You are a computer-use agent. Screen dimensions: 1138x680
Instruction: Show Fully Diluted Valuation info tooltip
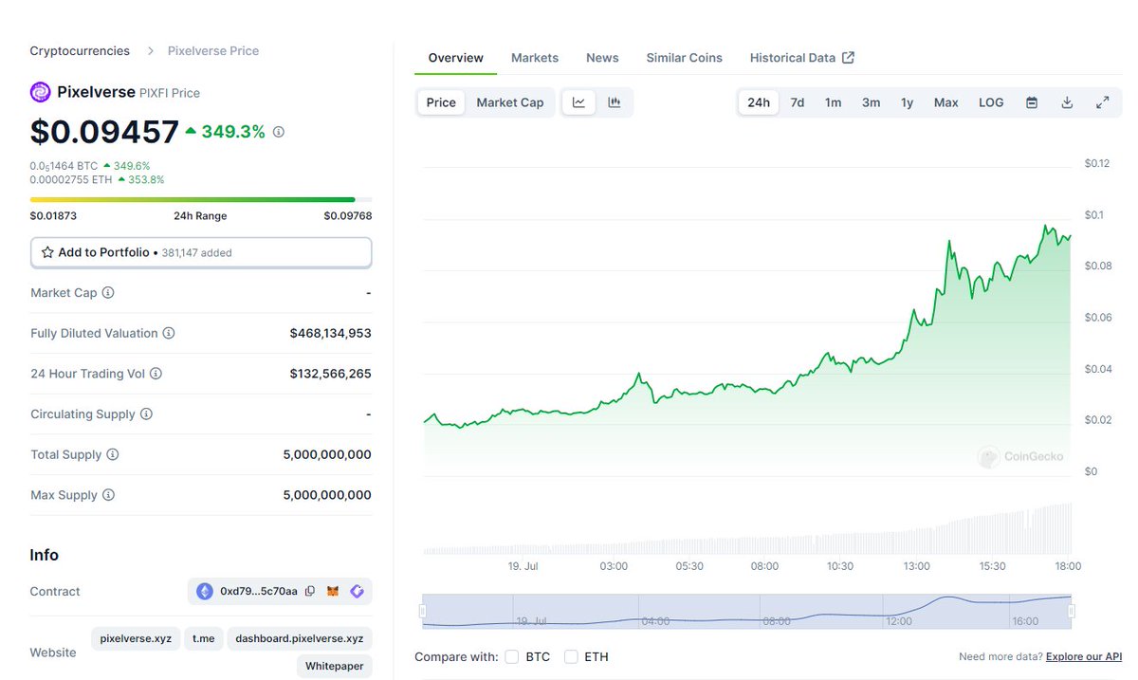click(x=169, y=334)
